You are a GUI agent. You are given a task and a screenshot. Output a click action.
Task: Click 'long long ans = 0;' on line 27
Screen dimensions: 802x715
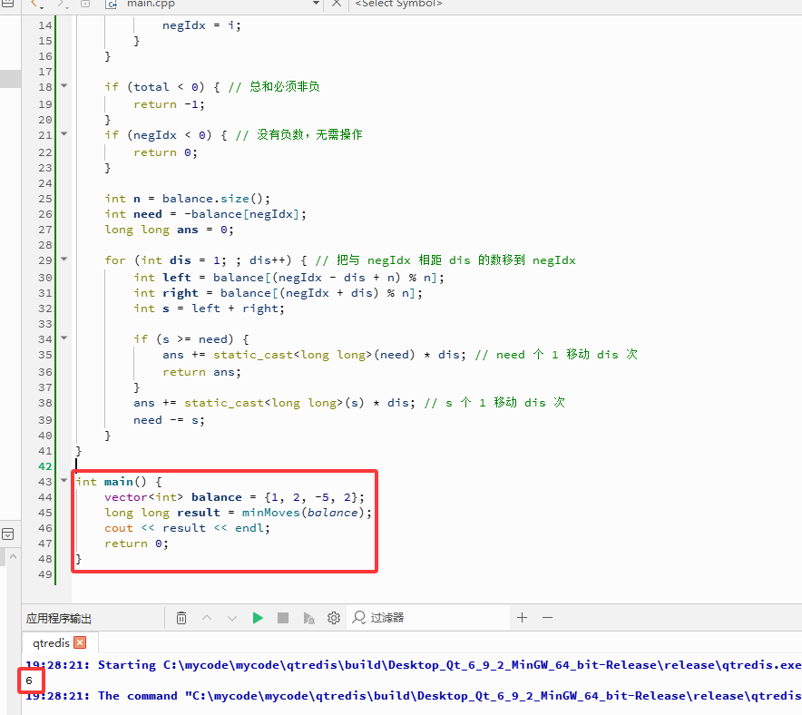click(x=169, y=230)
